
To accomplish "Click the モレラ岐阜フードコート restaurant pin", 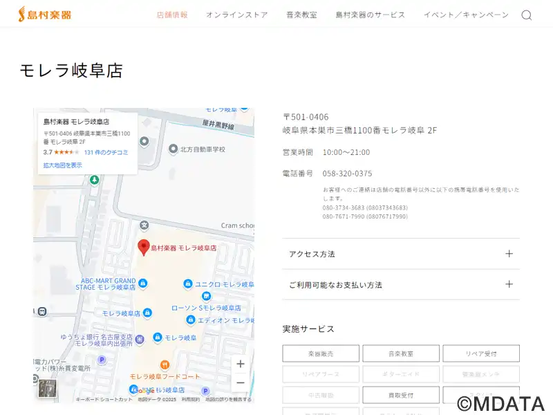I will pos(165,365).
